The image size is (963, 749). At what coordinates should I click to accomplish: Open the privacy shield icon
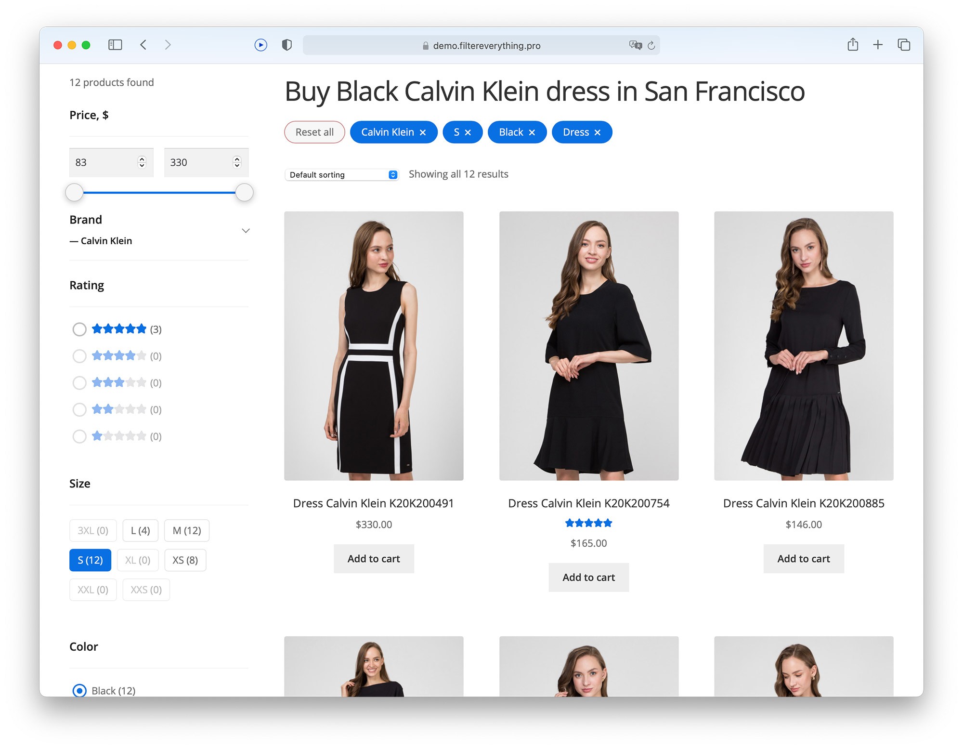(x=287, y=45)
